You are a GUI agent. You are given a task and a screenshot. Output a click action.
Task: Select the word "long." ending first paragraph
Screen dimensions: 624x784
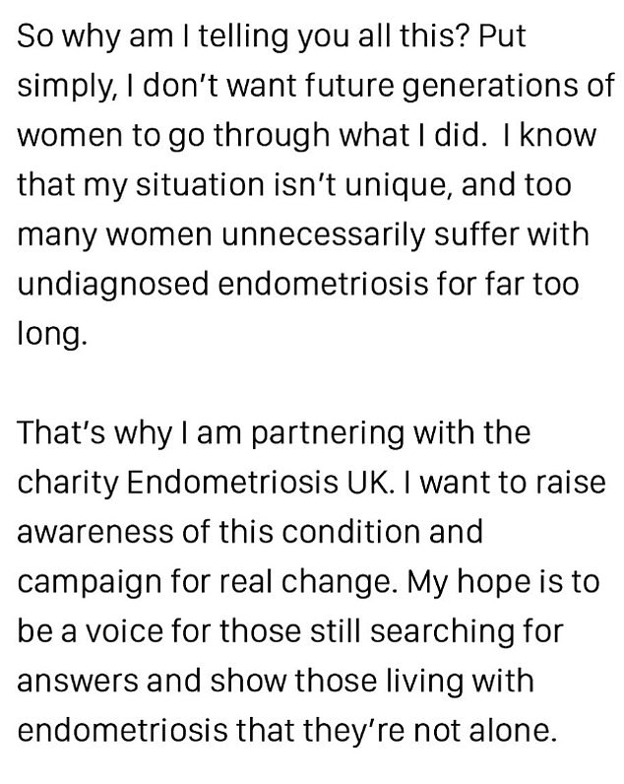pyautogui.click(x=52, y=335)
